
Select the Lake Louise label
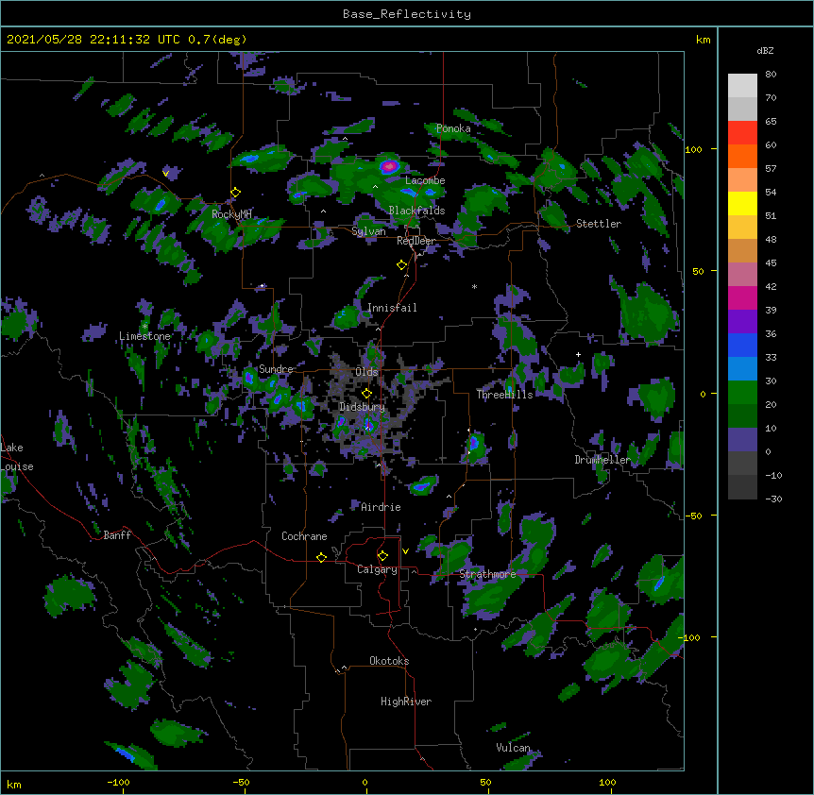pyautogui.click(x=17, y=457)
